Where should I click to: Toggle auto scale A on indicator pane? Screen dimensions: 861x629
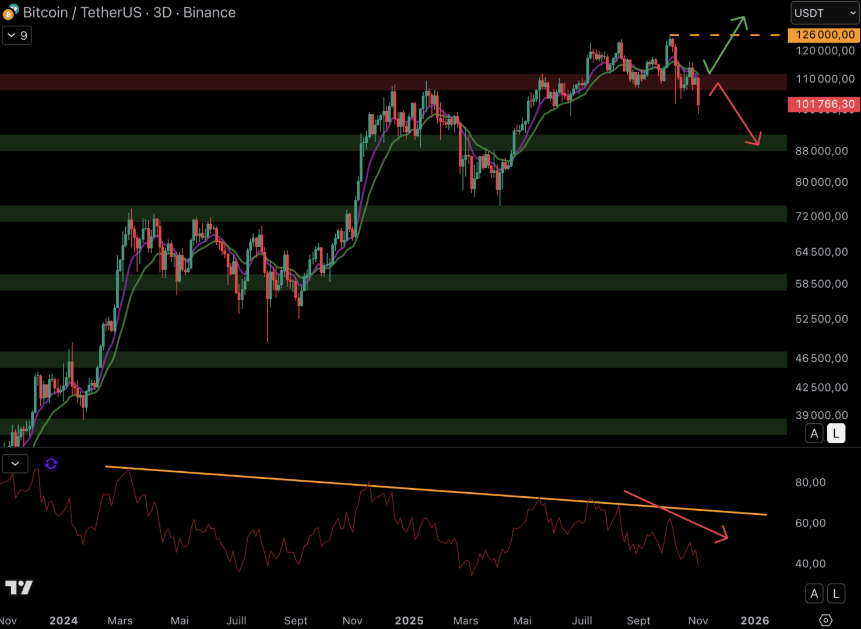[814, 593]
